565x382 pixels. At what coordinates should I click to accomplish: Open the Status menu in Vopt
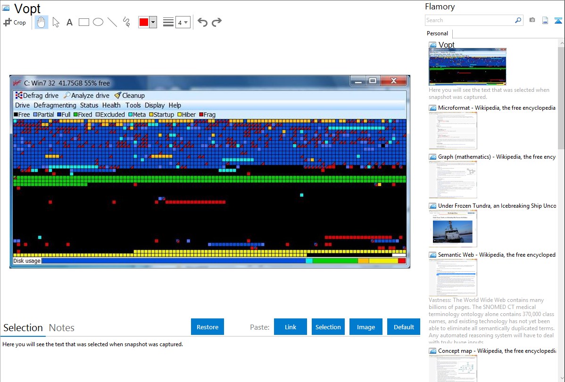(89, 105)
